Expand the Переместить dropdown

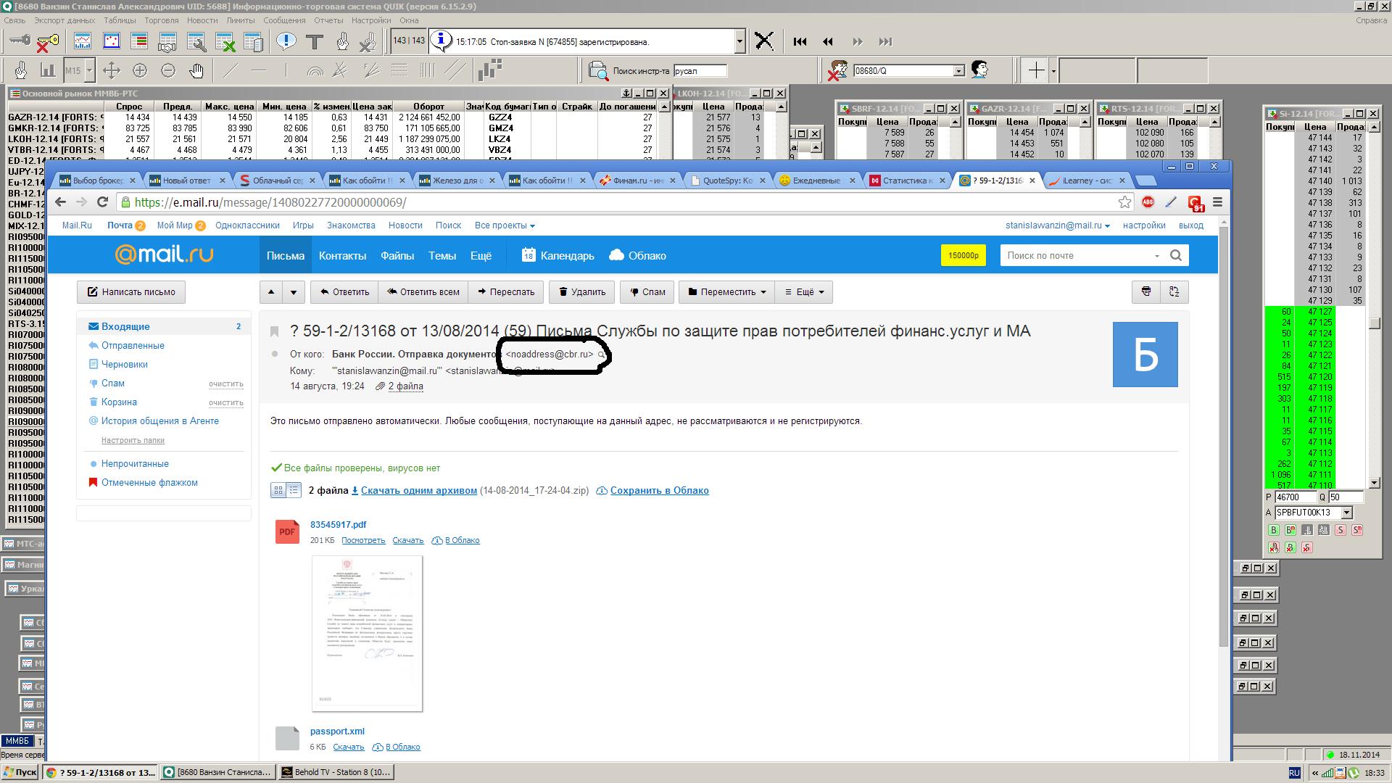pos(727,292)
